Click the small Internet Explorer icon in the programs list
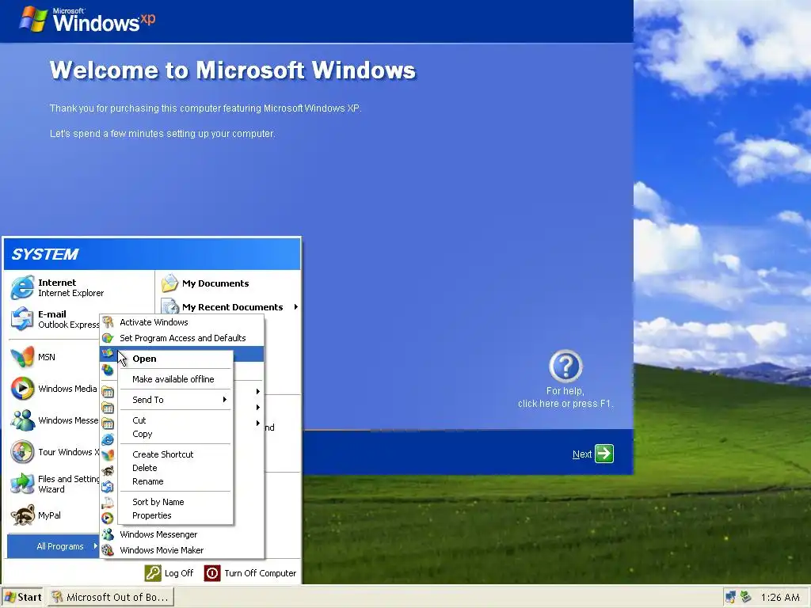The width and height of the screenshot is (811, 608). 108,439
